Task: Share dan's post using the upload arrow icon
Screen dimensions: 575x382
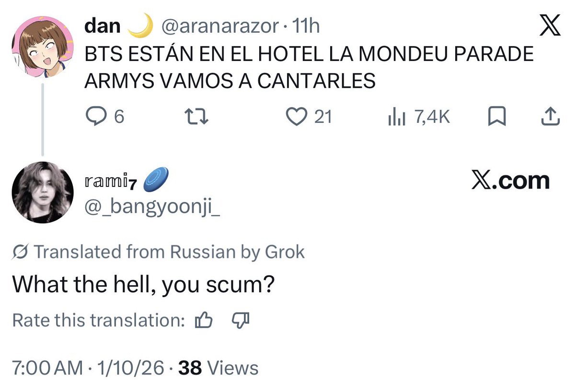Action: (x=551, y=116)
